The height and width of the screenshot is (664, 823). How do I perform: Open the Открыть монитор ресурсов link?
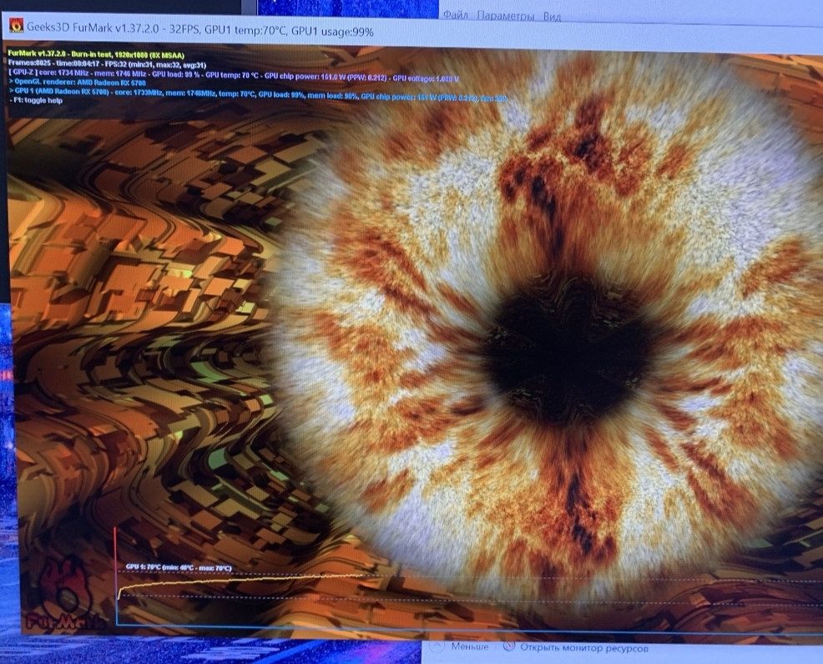583,647
